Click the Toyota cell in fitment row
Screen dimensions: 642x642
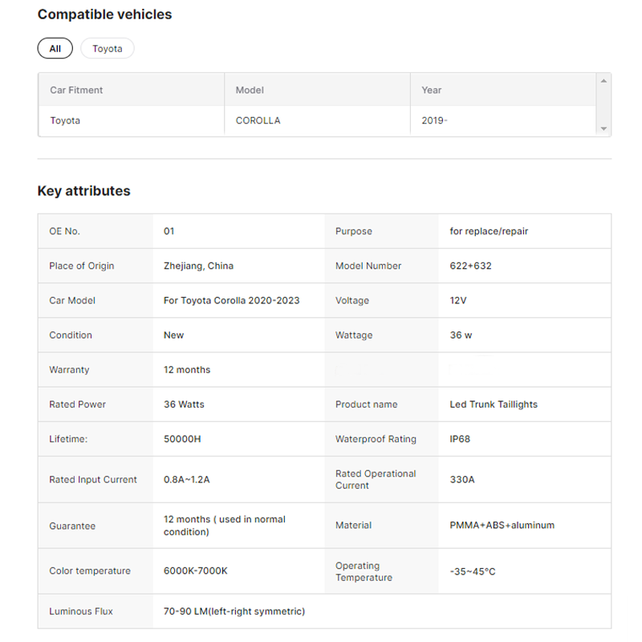pos(65,120)
